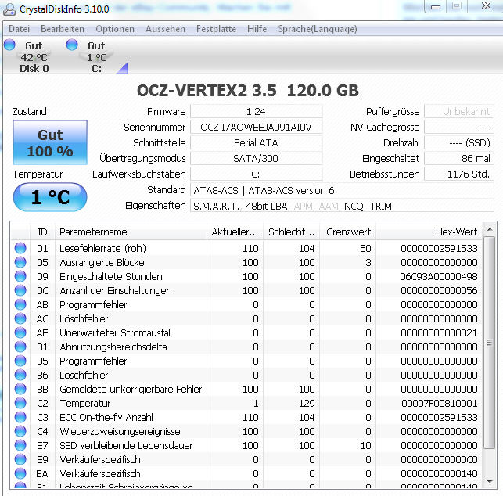Click the Drehzahl field showing SSD
503x496 pixels.
pyautogui.click(x=459, y=142)
